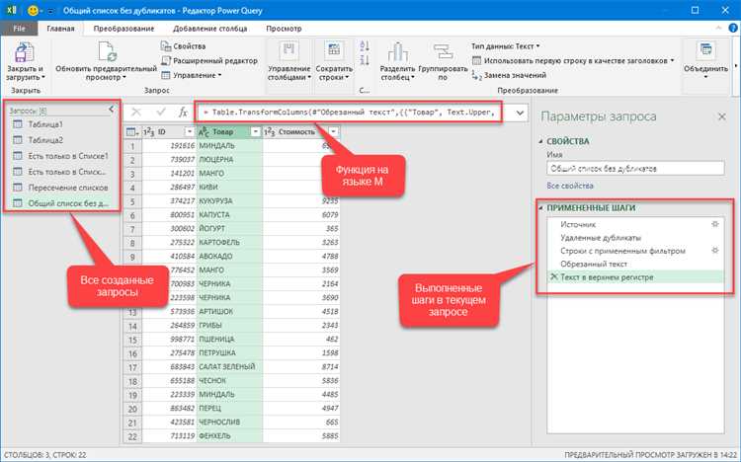Viewport: 741px width, 462px height.
Task: Click the Group By (Группировать по) icon
Action: click(443, 52)
